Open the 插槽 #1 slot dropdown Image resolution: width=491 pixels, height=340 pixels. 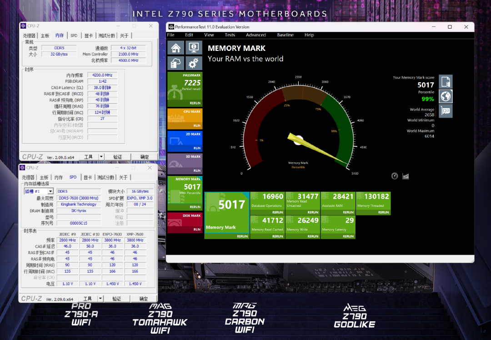click(39, 191)
